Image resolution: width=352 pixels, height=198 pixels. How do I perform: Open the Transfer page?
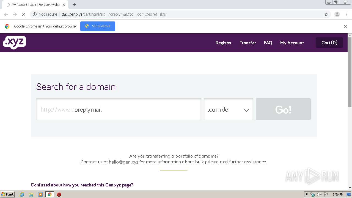click(x=248, y=43)
